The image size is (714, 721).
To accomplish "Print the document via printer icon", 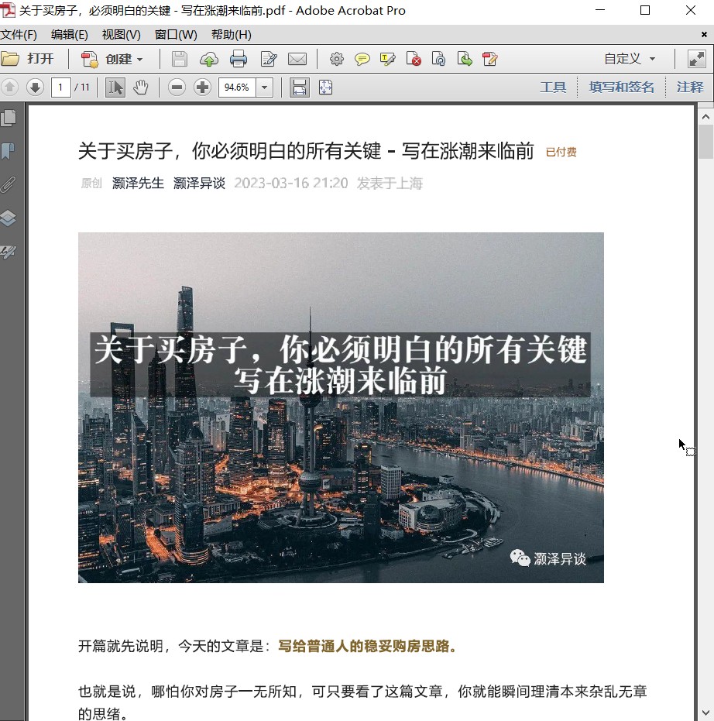I will tap(239, 60).
